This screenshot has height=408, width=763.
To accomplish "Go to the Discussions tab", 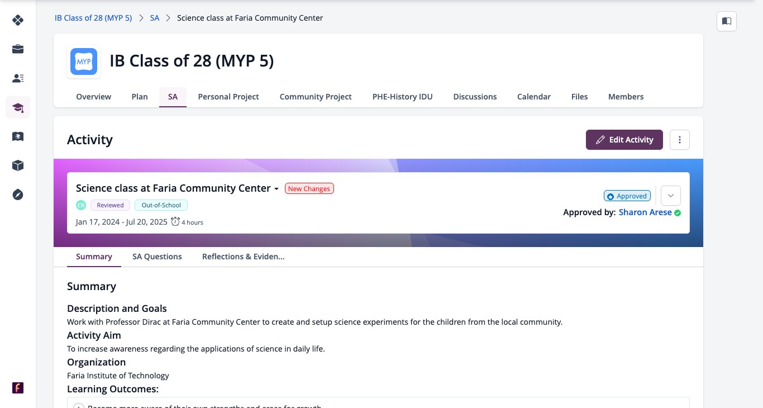I will click(475, 97).
